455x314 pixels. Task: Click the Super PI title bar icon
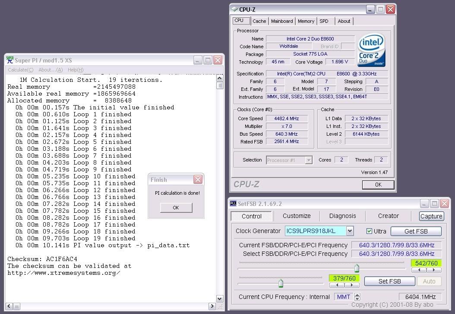click(10, 60)
